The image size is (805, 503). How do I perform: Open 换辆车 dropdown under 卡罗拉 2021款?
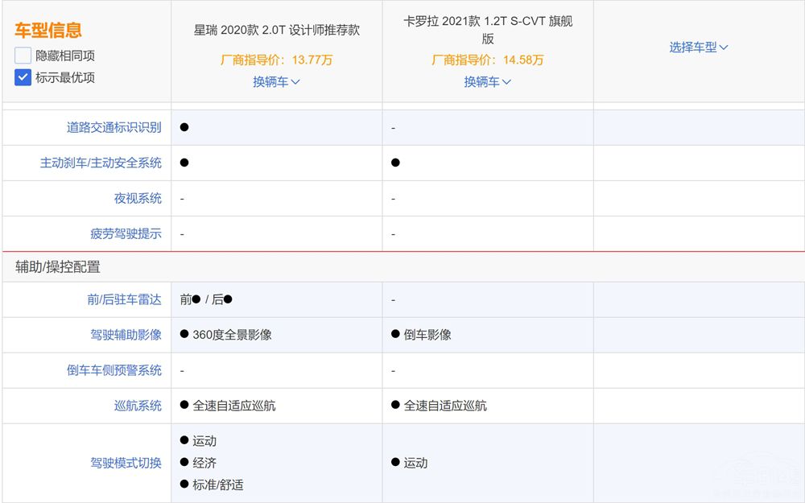[487, 81]
